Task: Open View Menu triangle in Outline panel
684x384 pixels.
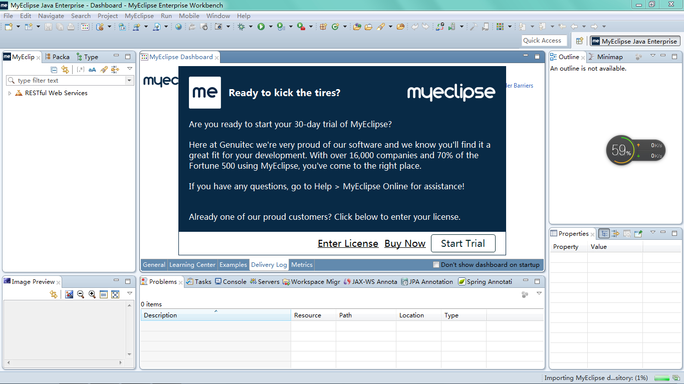Action: point(652,56)
